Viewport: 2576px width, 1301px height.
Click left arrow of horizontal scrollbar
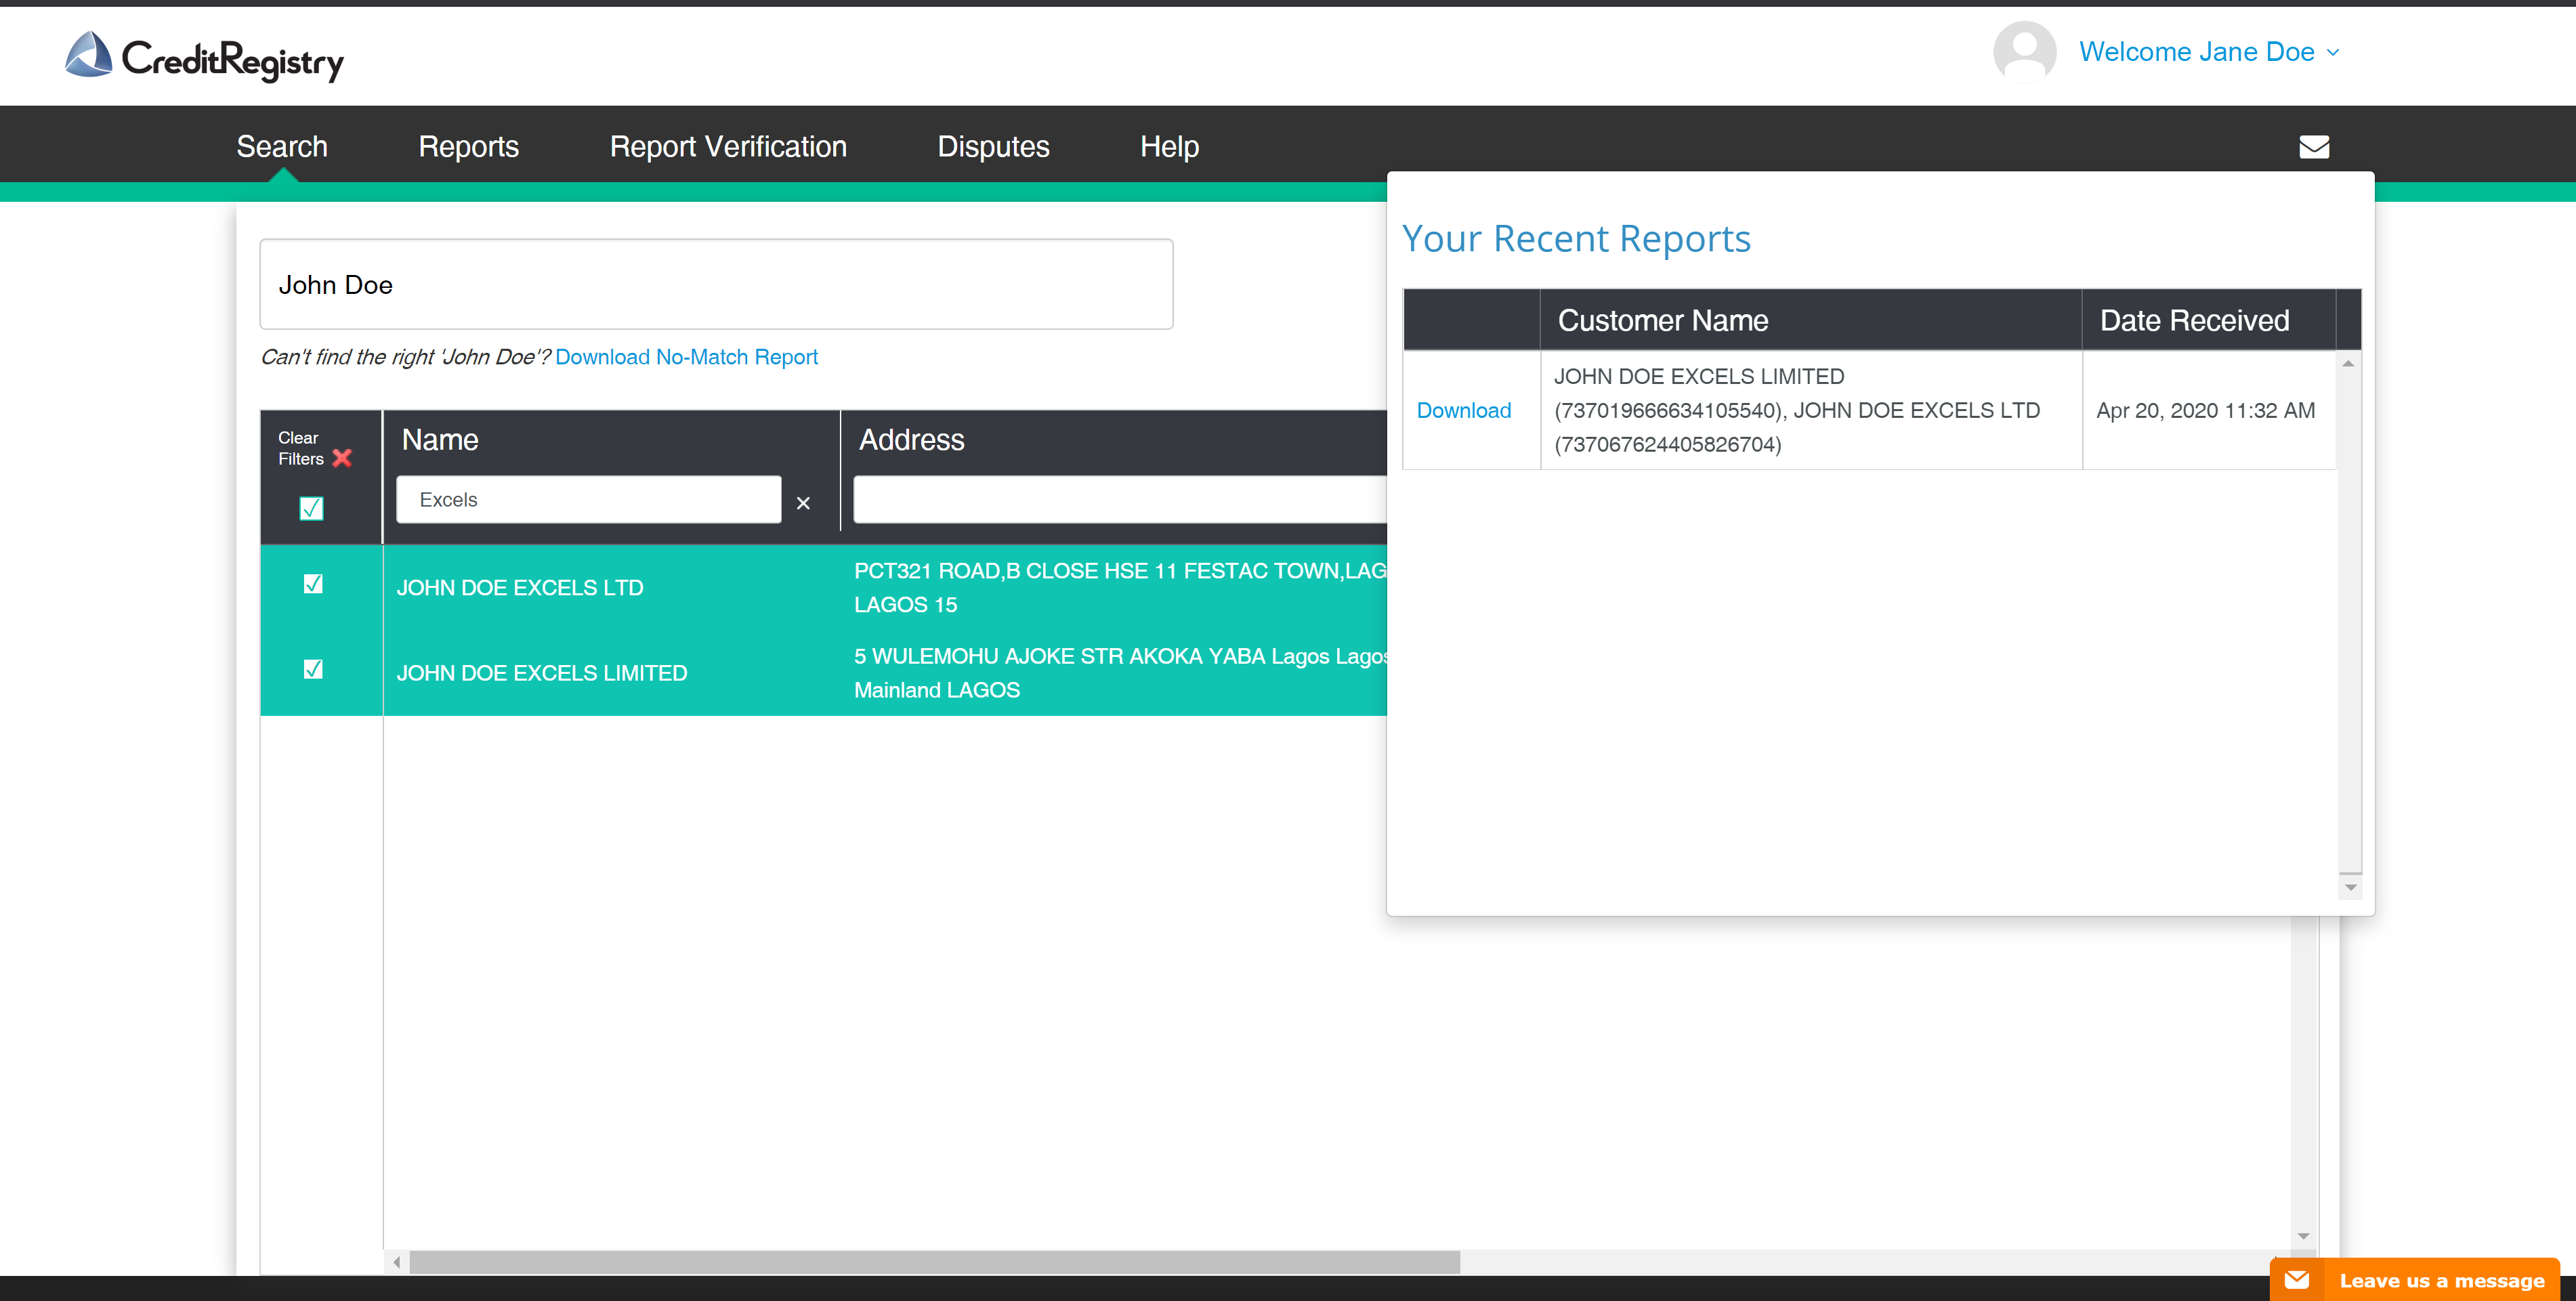pyautogui.click(x=397, y=1262)
